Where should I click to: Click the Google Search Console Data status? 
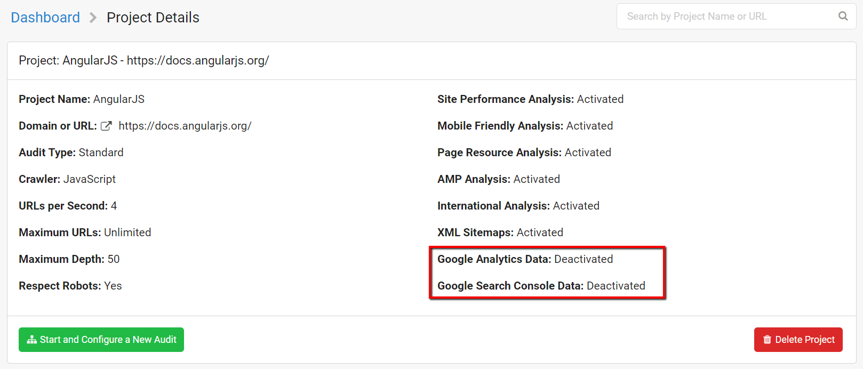[616, 286]
